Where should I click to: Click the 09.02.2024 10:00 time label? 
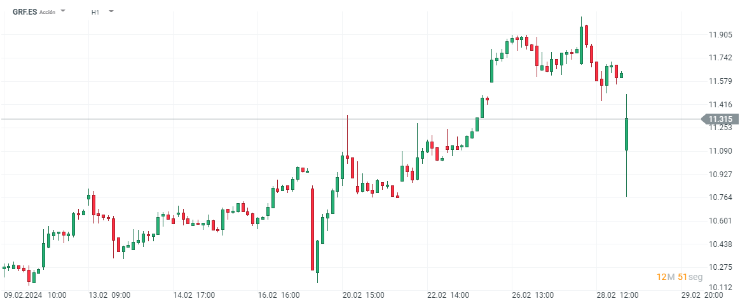[36, 295]
